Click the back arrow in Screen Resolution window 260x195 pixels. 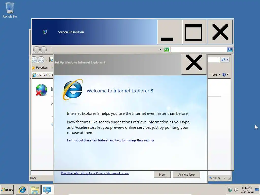(x=36, y=50)
